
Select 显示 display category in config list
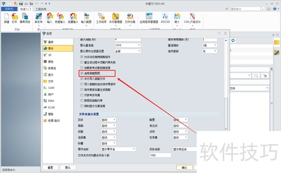click(58, 75)
